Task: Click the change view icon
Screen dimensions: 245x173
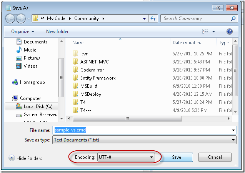Action: [x=205, y=32]
